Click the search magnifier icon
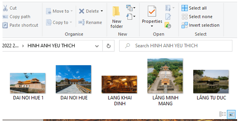Image resolution: width=239 pixels, height=123 pixels. 127,46
